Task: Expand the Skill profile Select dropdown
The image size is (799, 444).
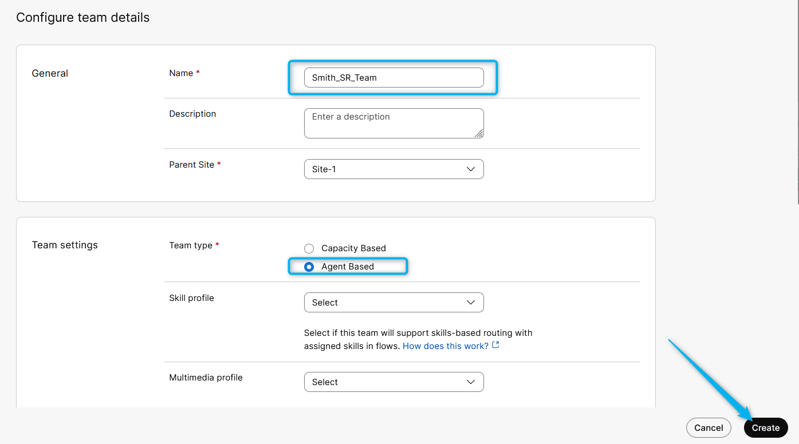Action: tap(393, 303)
